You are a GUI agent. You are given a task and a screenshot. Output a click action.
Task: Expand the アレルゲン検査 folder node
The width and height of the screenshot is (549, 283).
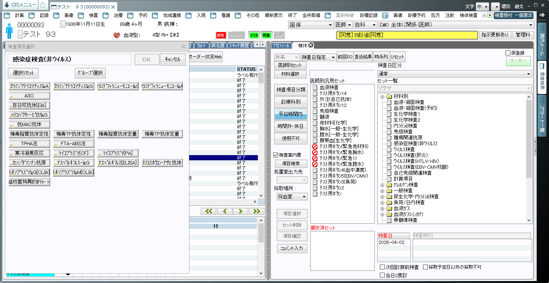tap(382, 185)
